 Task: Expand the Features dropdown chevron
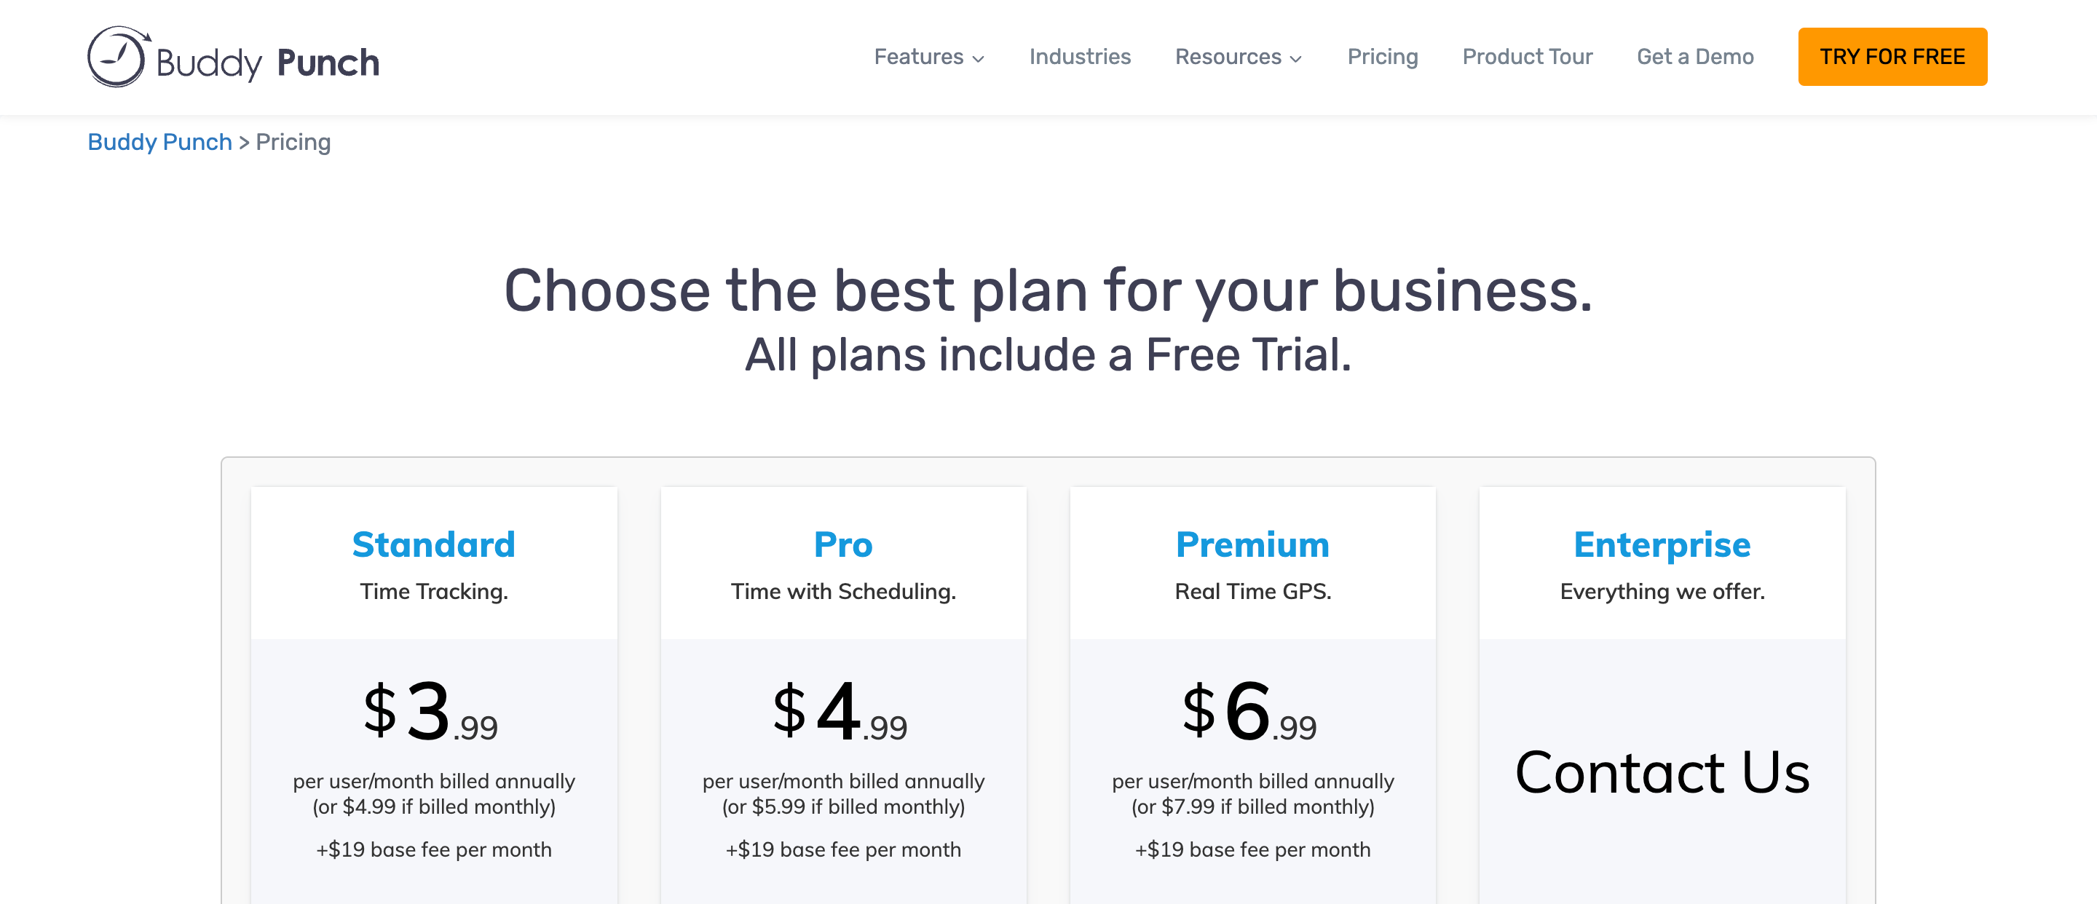coord(979,58)
